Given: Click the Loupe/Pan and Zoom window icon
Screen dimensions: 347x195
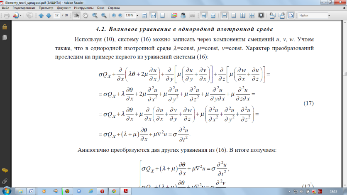Looking at the screenshot, I should pyautogui.click(x=174, y=15).
